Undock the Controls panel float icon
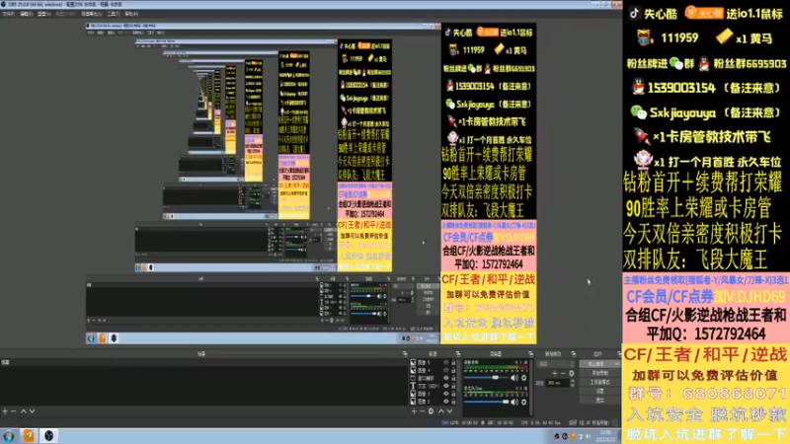This screenshot has width=790, height=444. pos(619,354)
